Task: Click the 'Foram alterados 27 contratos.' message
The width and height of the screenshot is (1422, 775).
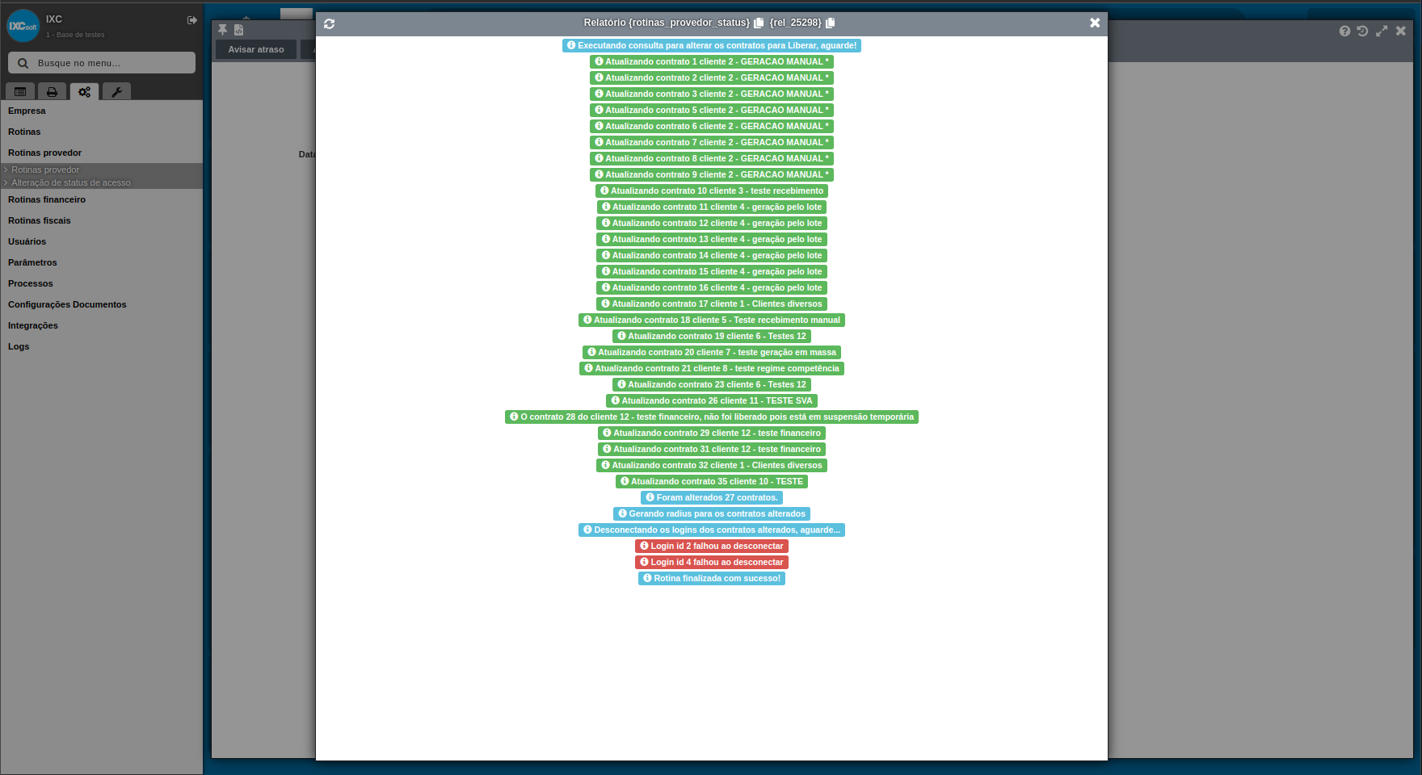Action: pos(712,497)
